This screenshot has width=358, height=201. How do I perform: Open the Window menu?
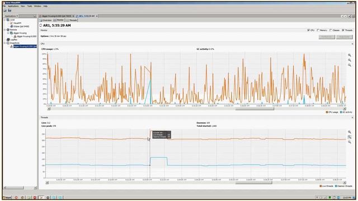[x=37, y=6]
